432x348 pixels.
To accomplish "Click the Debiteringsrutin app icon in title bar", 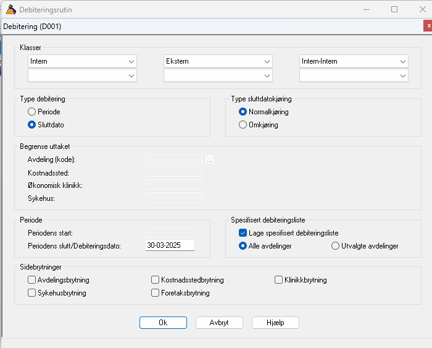I will click(10, 10).
